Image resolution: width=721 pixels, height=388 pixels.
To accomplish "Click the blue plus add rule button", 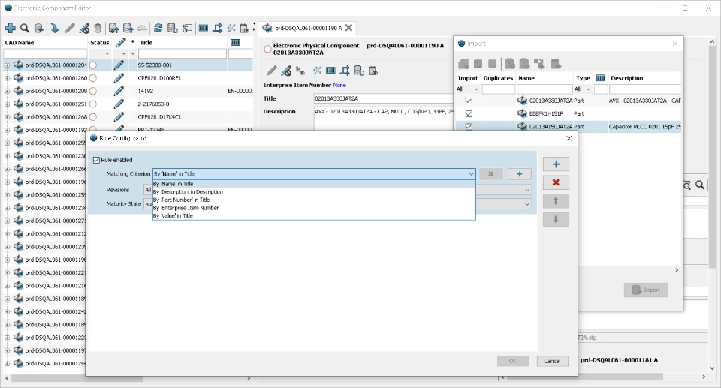I will (x=556, y=164).
